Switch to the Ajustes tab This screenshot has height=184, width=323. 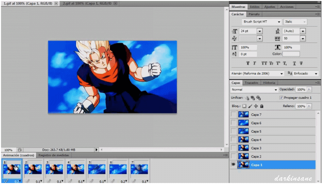coord(270,7)
